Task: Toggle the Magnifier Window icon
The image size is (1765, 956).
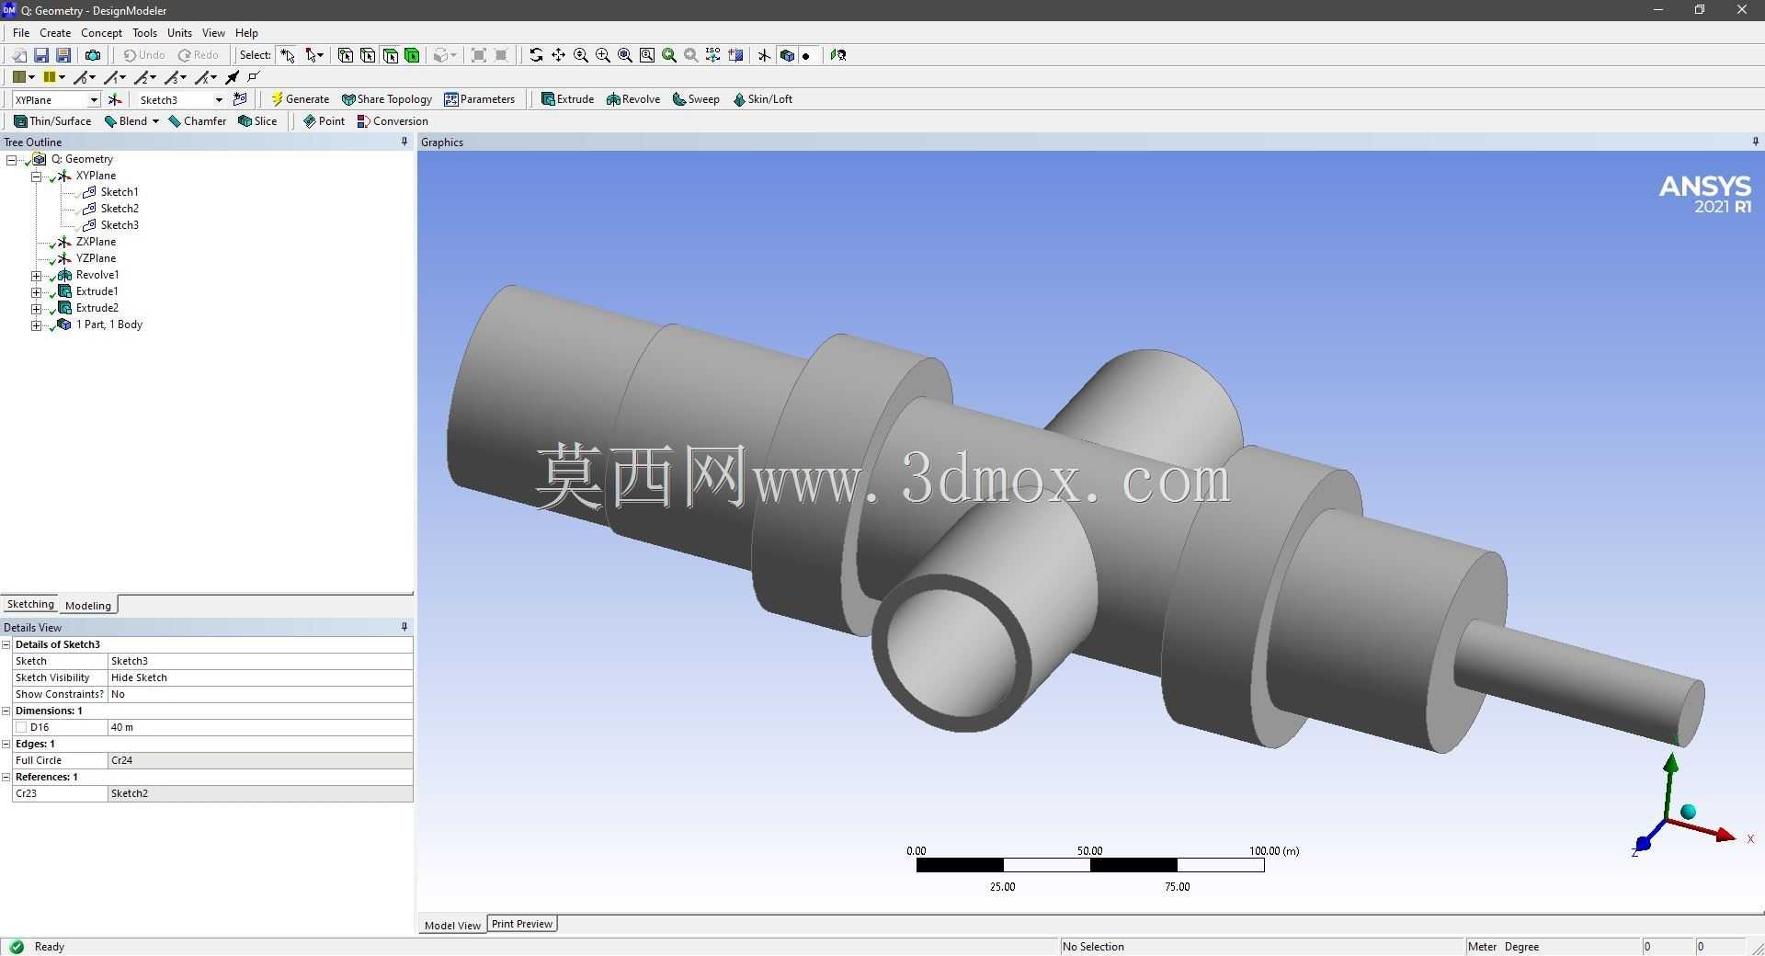Action: [647, 55]
